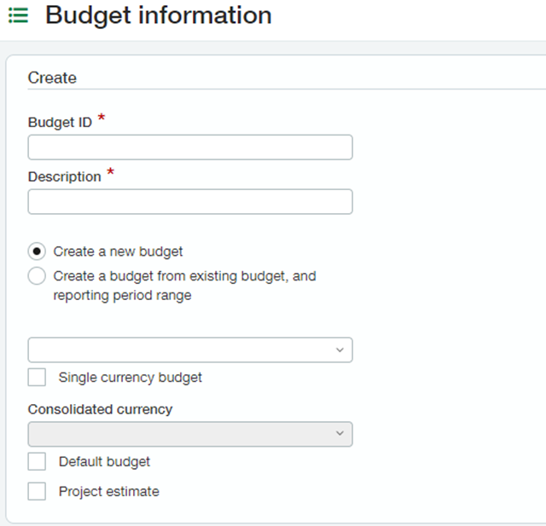Image resolution: width=546 pixels, height=526 pixels.
Task: Select the Create a new budget radio button
Action: click(x=37, y=251)
